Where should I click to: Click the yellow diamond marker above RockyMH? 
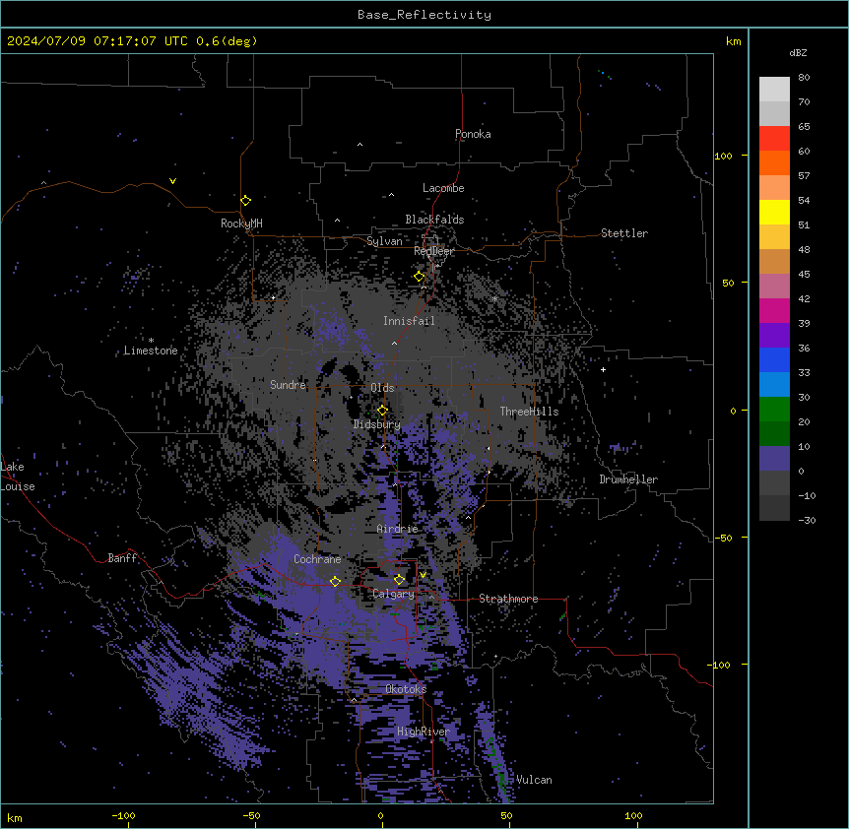point(245,201)
